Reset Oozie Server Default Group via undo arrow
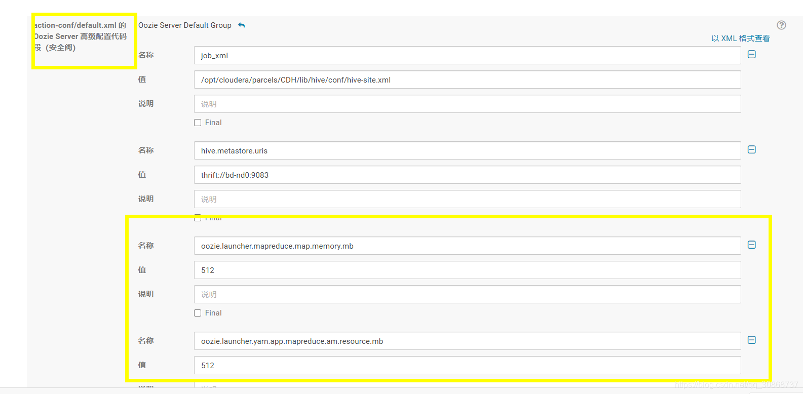Image resolution: width=803 pixels, height=394 pixels. tap(242, 25)
